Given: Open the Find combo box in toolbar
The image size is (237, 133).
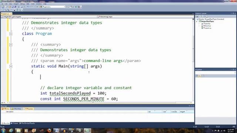Looking at the screenshot, I should [x=54, y=7].
